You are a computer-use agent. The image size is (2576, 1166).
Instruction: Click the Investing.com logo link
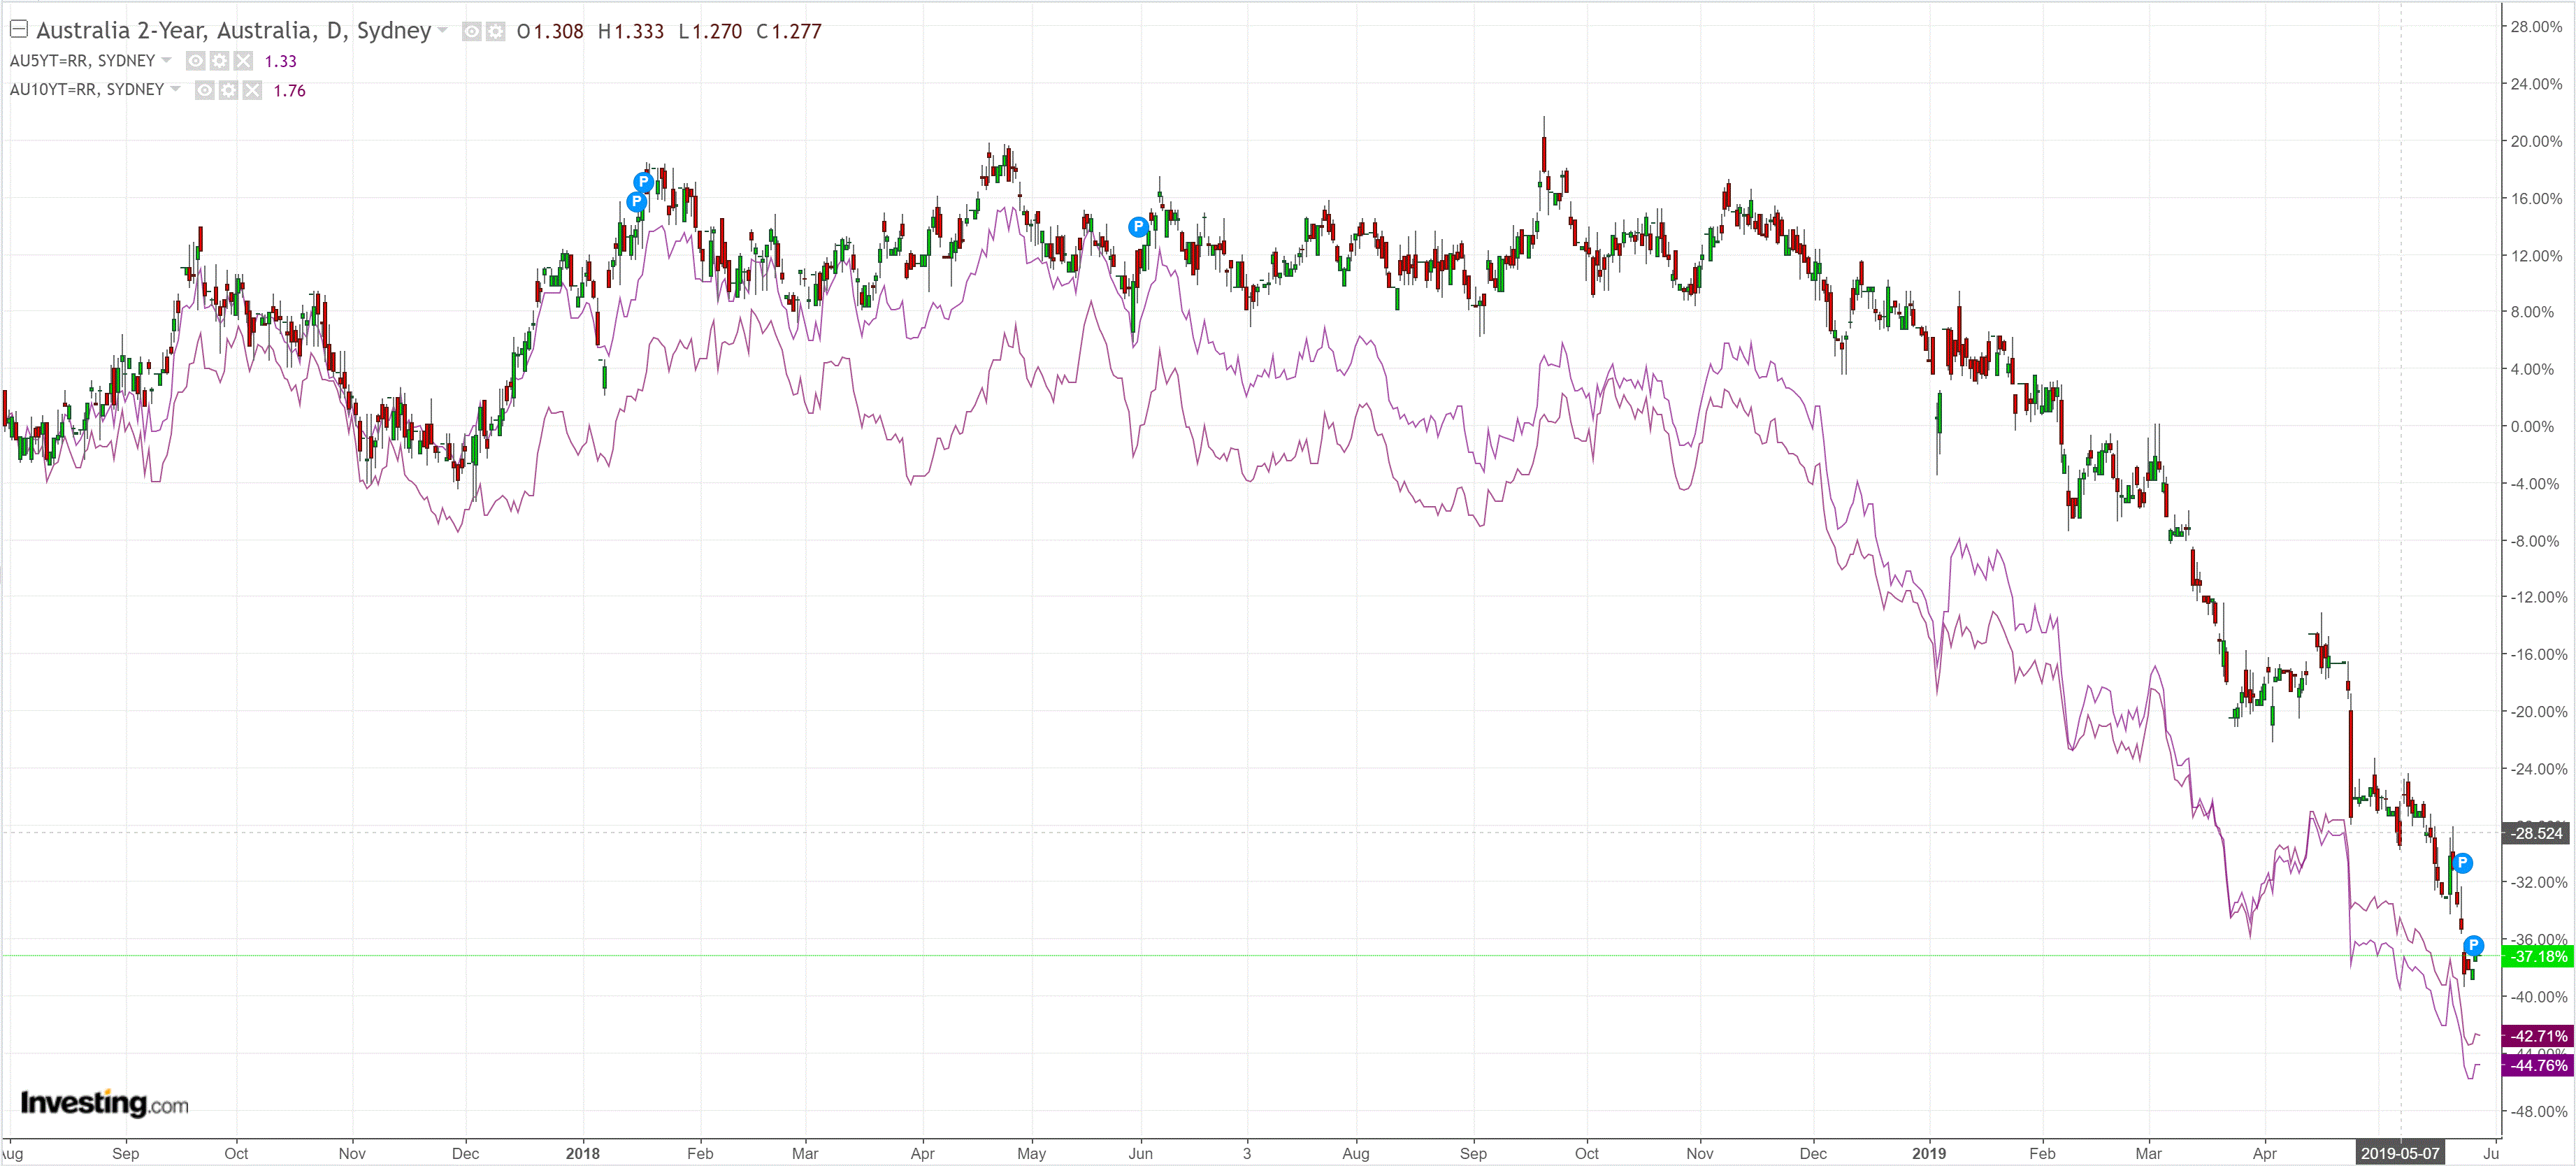point(104,1103)
